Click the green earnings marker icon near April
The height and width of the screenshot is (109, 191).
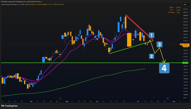coord(60,99)
